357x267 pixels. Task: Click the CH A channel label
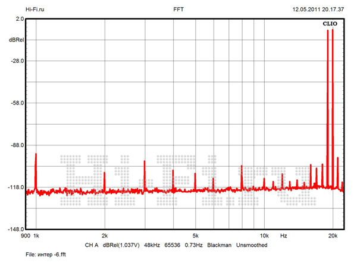(x=91, y=245)
